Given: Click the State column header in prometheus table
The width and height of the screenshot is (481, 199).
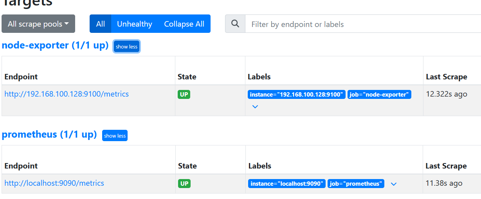Looking at the screenshot, I should (x=187, y=166).
